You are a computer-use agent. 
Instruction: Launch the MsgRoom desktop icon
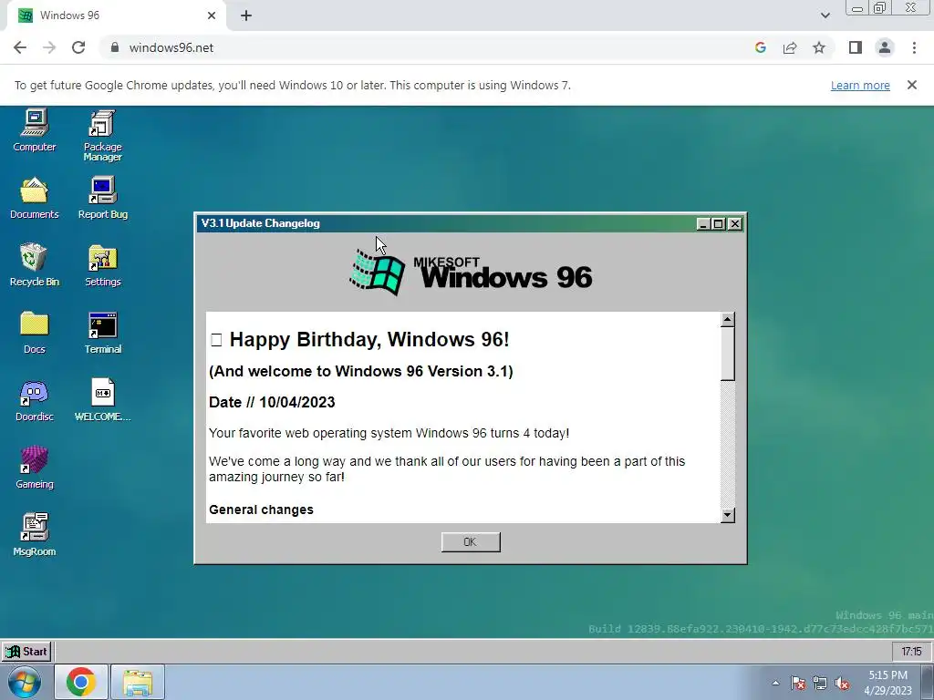point(34,535)
